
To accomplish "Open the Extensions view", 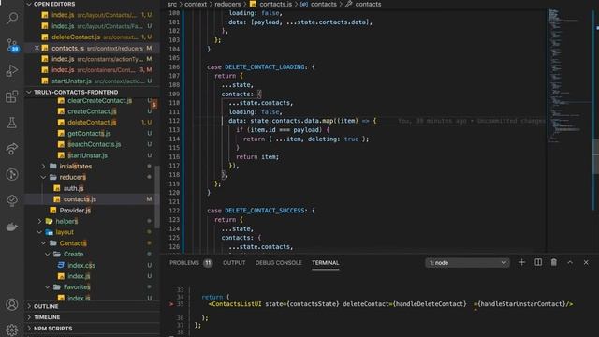I will 12,96.
